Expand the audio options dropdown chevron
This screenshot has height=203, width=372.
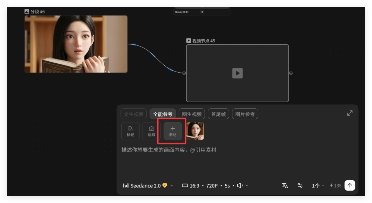pos(246,185)
